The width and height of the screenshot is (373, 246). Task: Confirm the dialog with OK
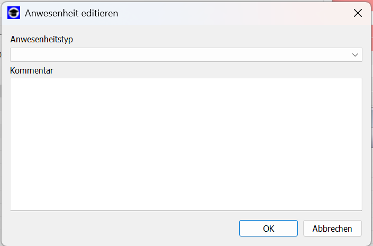point(268,229)
